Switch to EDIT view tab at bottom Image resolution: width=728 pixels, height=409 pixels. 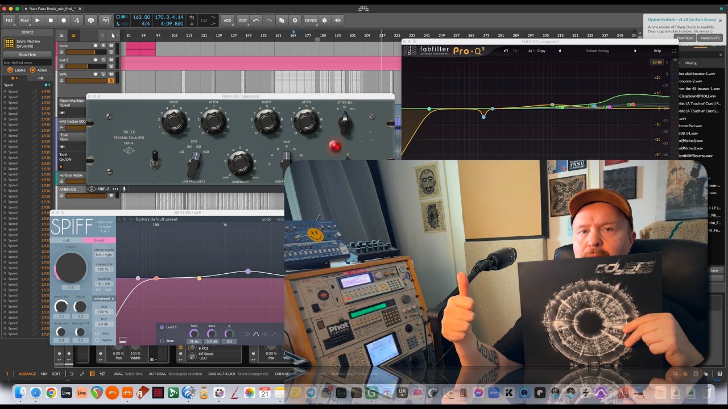56,374
